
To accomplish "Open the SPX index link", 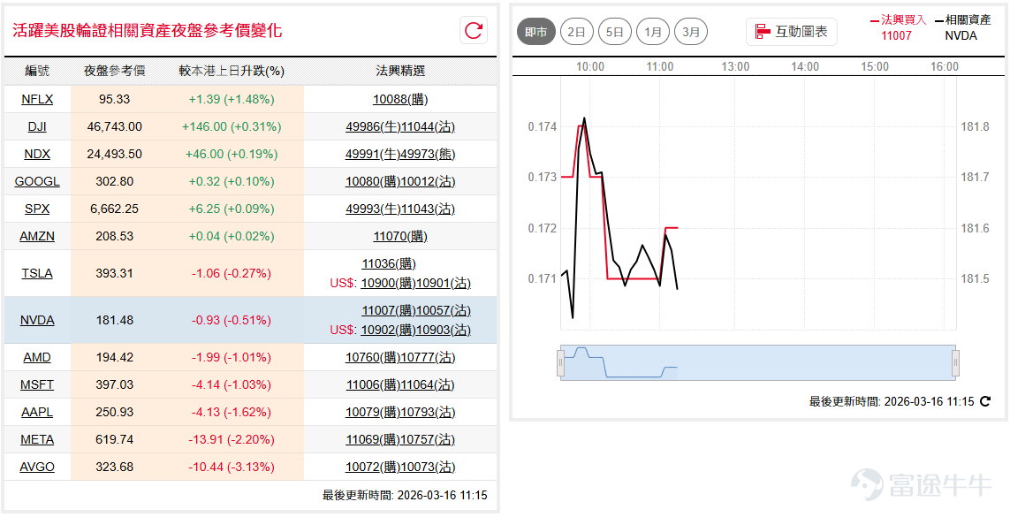I will click(37, 209).
